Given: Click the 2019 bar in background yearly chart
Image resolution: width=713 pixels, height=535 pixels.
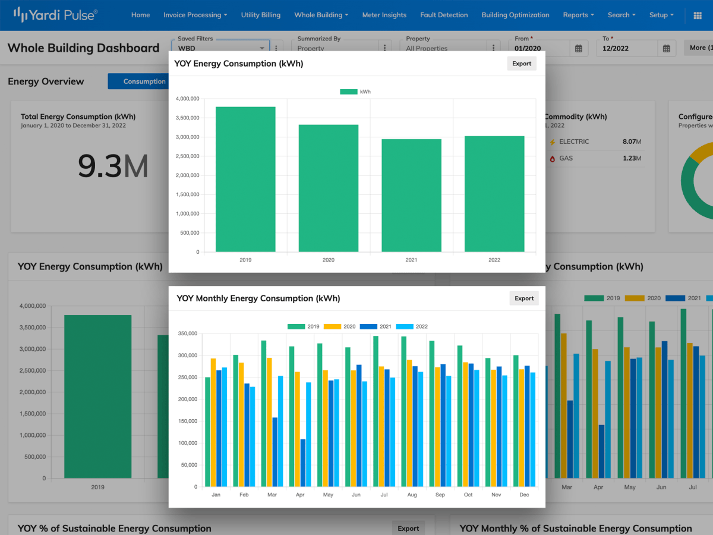Looking at the screenshot, I should coord(97,396).
